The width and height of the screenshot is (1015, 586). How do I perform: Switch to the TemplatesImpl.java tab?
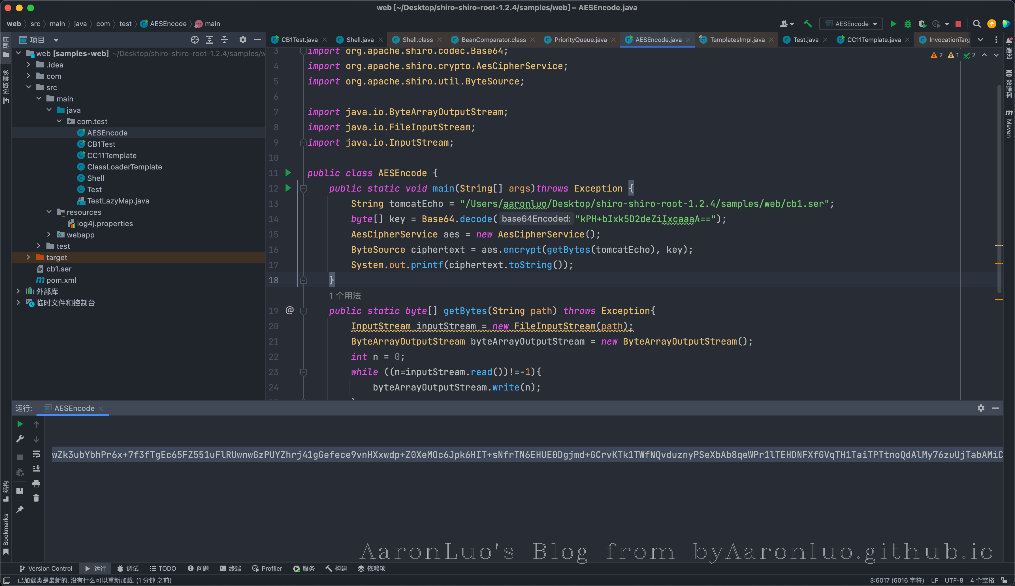click(x=737, y=39)
